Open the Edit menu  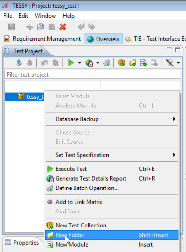[24, 16]
